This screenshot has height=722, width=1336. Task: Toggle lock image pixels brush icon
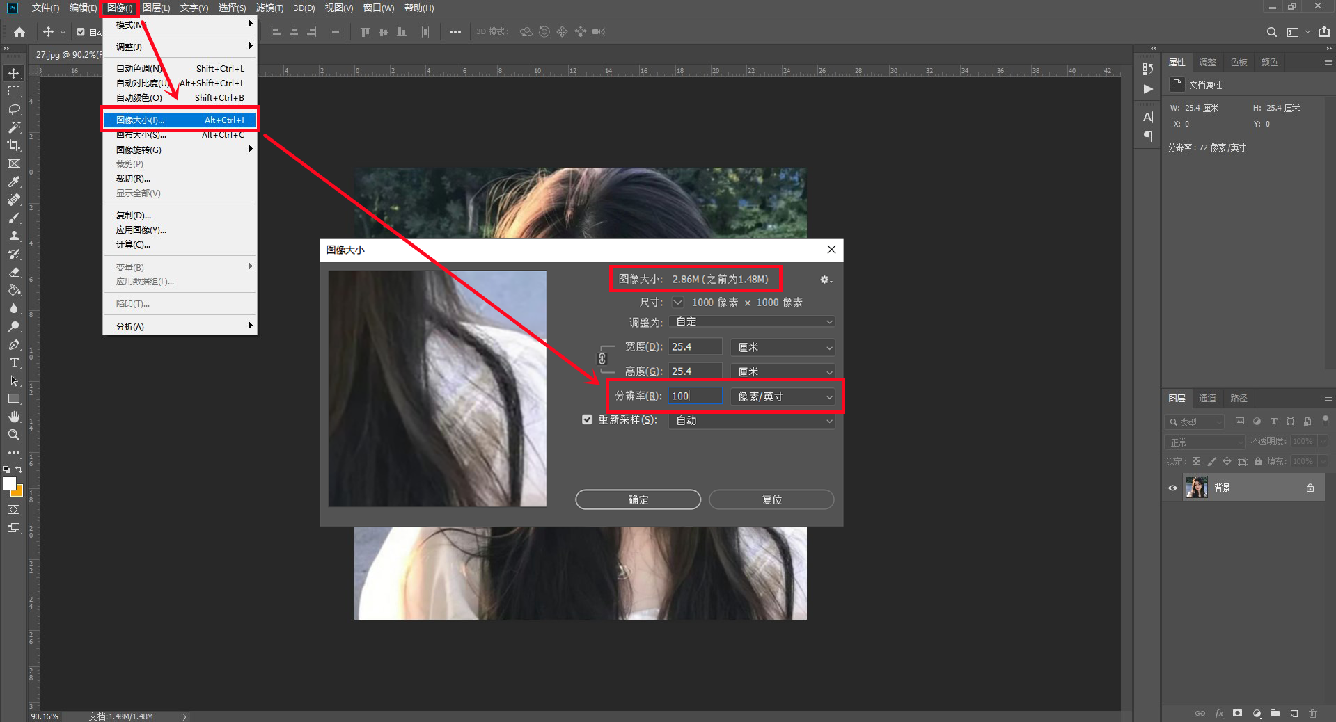point(1211,461)
